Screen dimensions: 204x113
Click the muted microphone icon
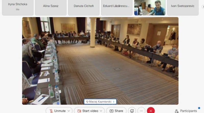(x=51, y=111)
